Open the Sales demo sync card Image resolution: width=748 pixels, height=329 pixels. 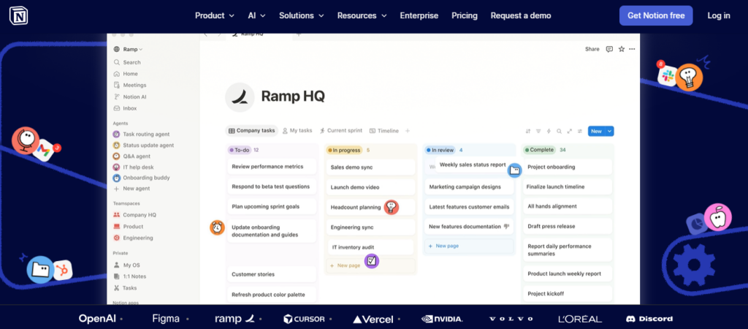point(370,167)
